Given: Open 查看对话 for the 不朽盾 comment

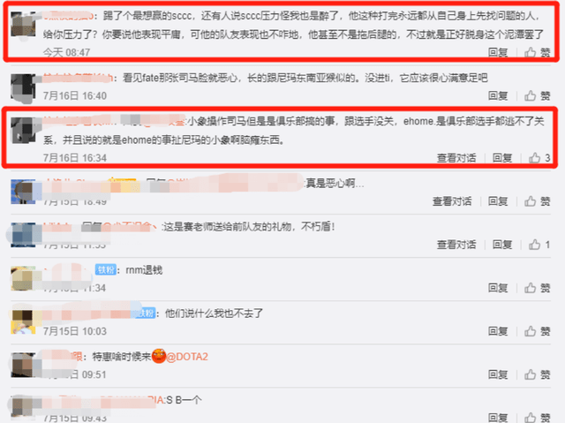Looking at the screenshot, I should 456,245.
